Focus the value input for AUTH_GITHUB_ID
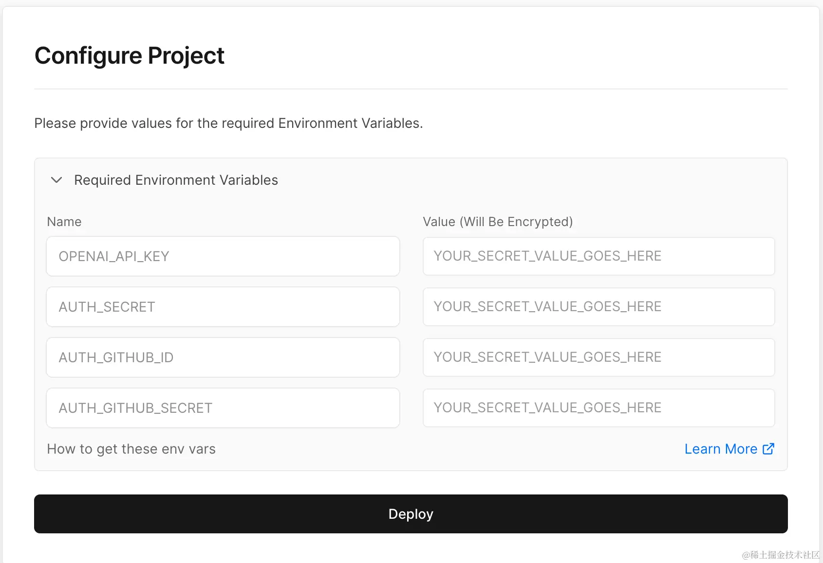Screen dimensions: 823x563 599,357
